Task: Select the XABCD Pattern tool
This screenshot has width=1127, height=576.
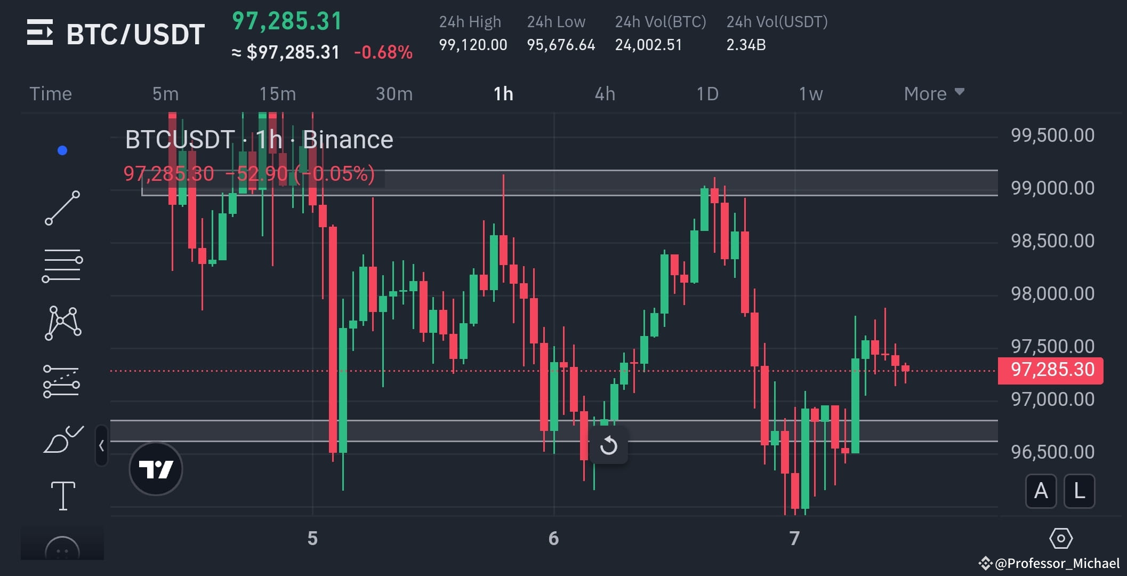Action: click(x=62, y=323)
